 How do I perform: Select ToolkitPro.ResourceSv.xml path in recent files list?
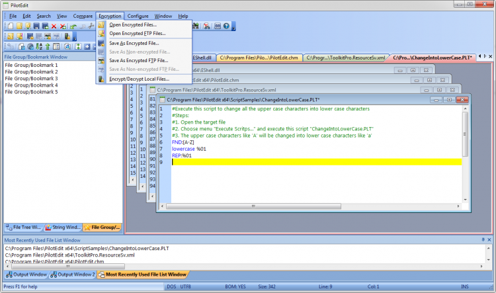point(70,255)
